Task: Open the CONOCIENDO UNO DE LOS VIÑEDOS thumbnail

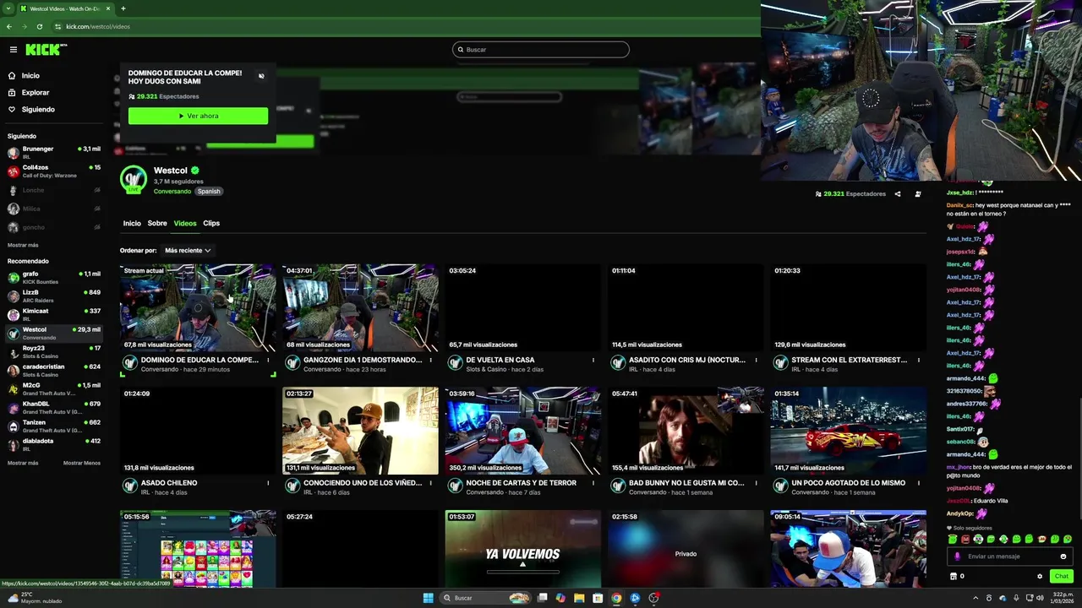Action: click(360, 431)
